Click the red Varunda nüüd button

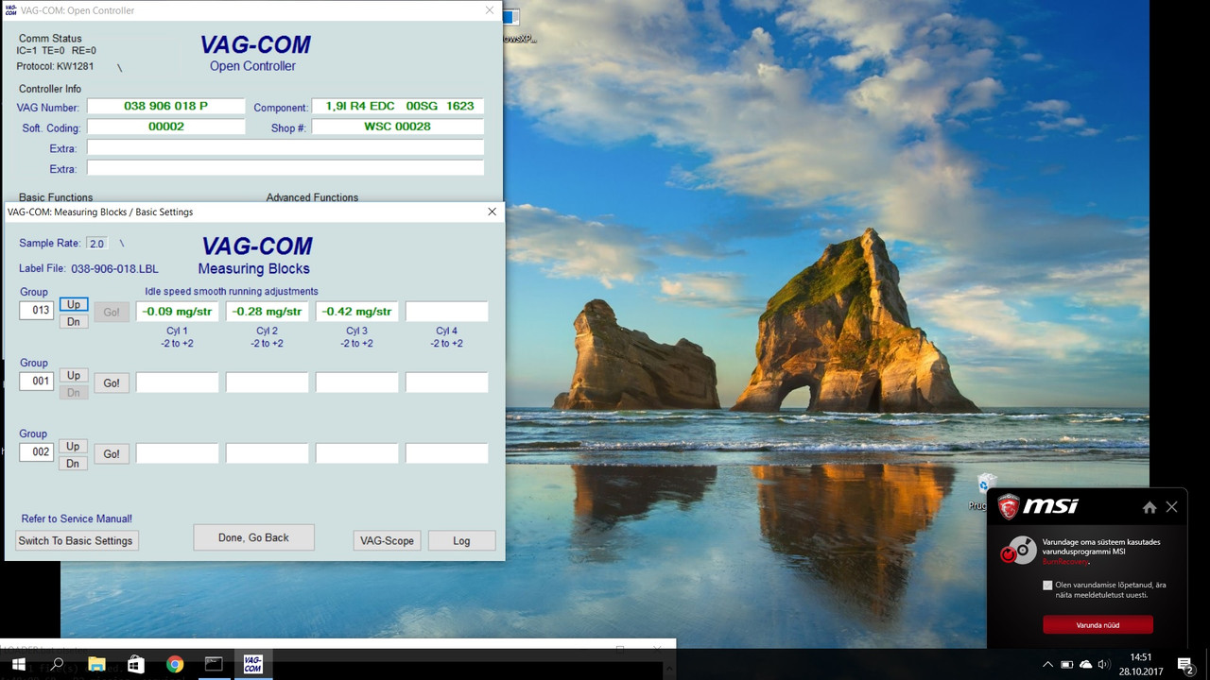(x=1098, y=625)
